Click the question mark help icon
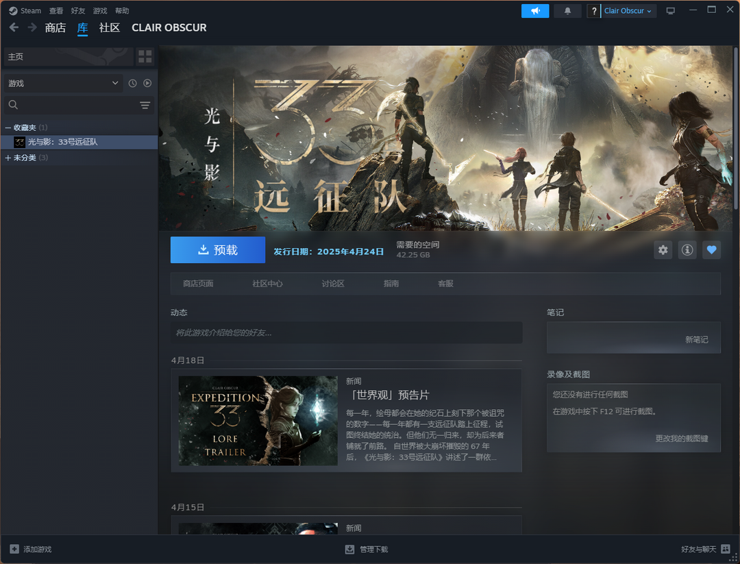 point(593,11)
